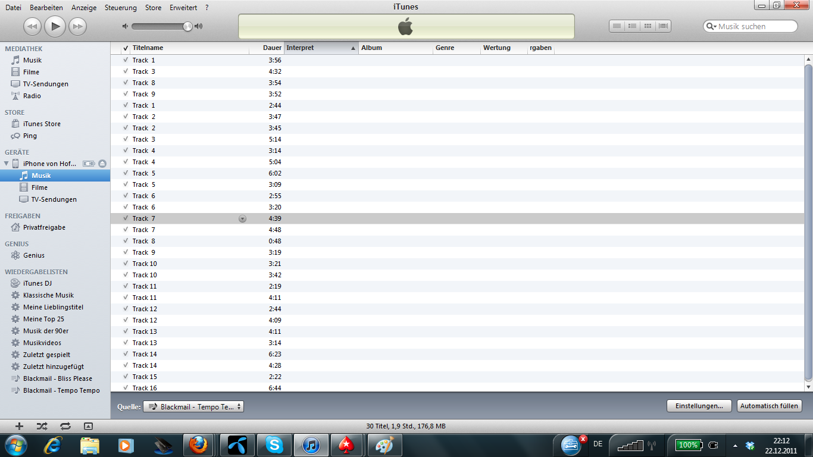Uncheck Track 8 with duration 3:54

point(126,83)
